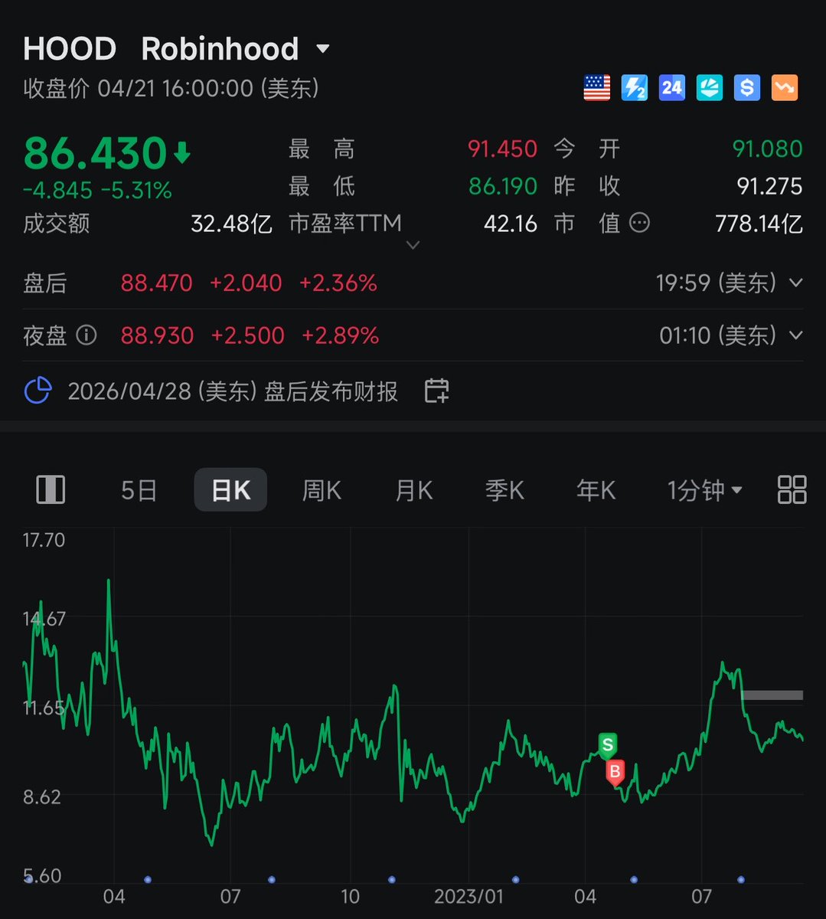Tap the earnings pie chart icon
Viewport: 826px width, 919px height.
coord(38,391)
